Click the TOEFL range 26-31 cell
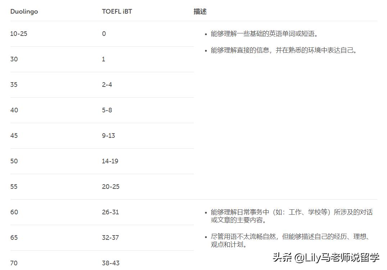The height and width of the screenshot is (270, 387). point(110,212)
